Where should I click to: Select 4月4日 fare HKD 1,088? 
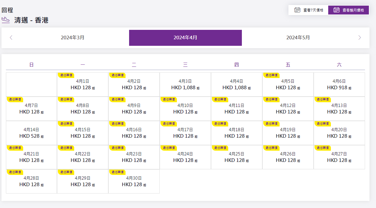(x=237, y=84)
